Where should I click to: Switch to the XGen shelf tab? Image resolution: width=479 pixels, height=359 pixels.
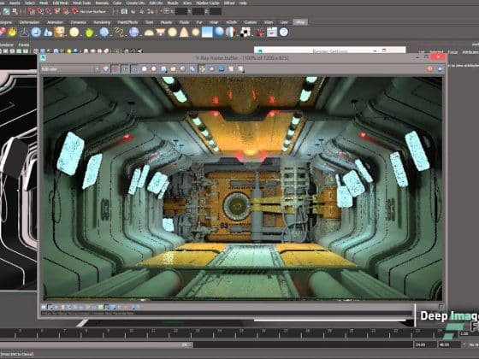(269, 22)
